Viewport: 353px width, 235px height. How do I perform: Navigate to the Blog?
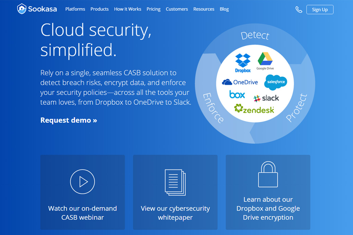tap(224, 9)
